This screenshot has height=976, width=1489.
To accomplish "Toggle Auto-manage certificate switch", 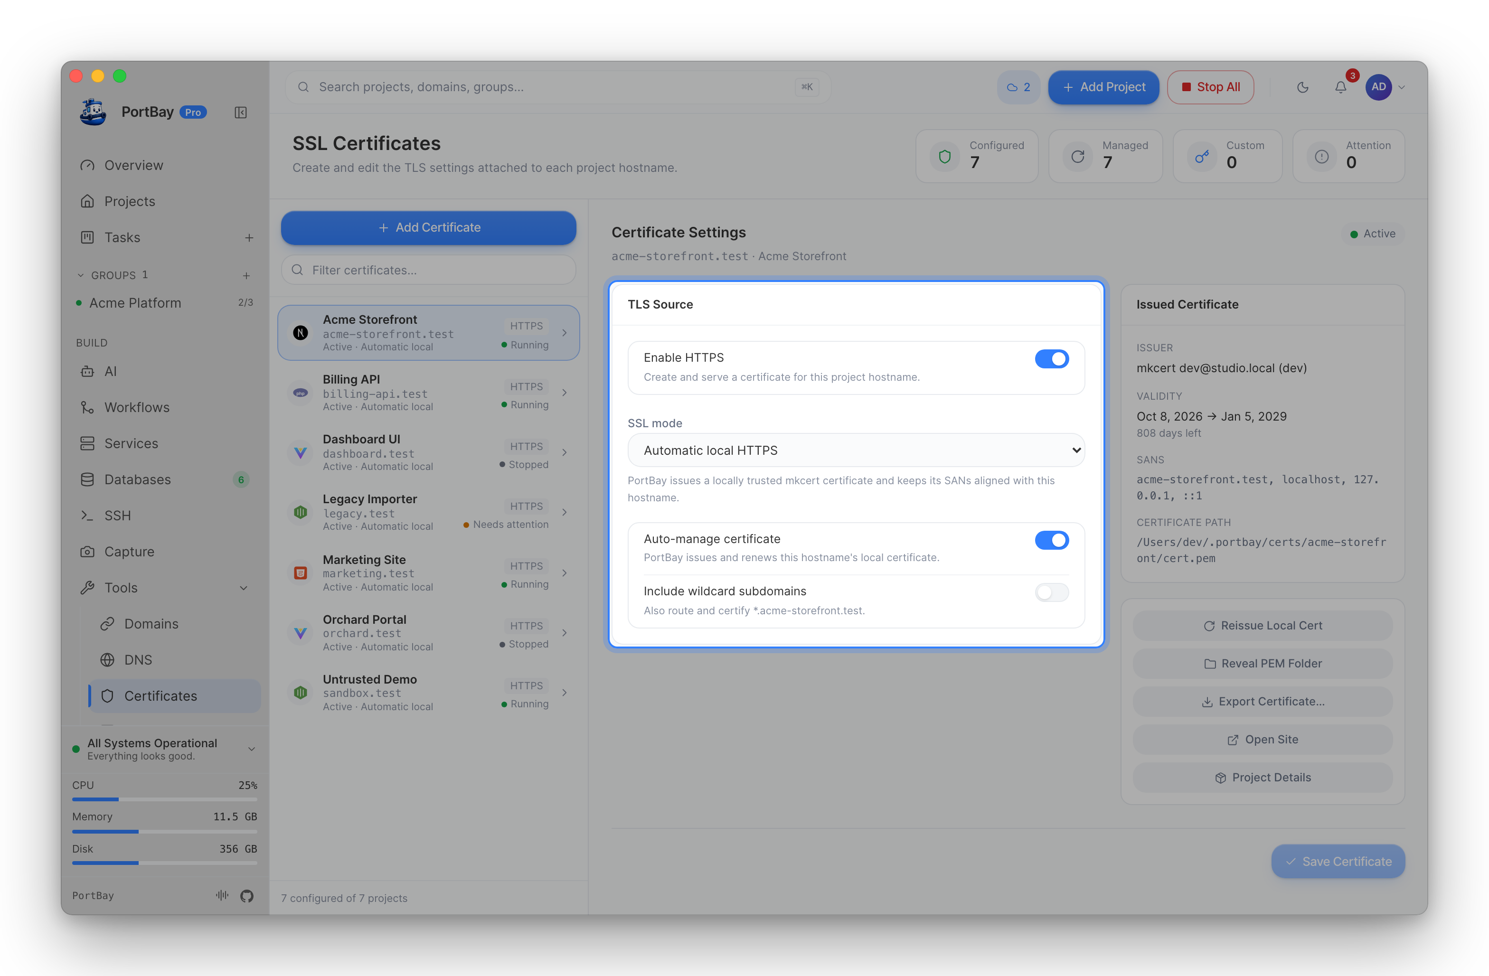I will pyautogui.click(x=1052, y=540).
